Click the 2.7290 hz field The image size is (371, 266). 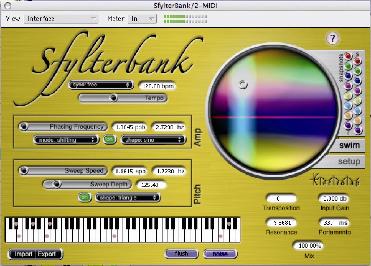click(168, 127)
